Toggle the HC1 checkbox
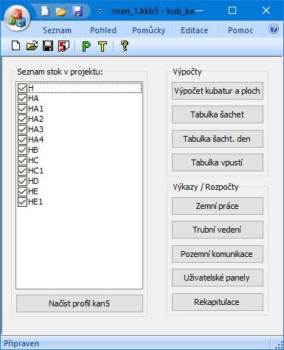 [22, 171]
